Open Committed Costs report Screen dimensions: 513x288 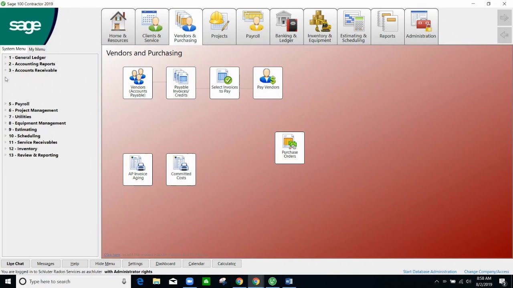click(181, 170)
